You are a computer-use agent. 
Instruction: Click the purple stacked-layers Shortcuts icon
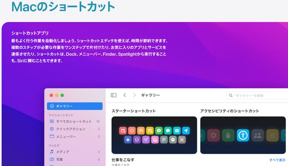[x=137, y=140]
